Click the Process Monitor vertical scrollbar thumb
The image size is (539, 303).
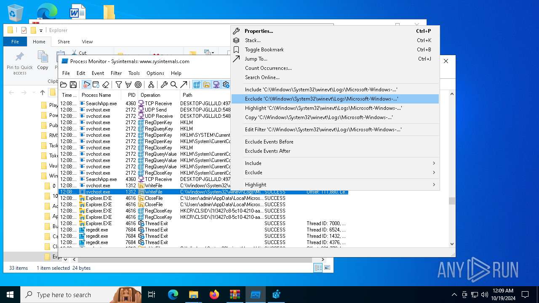pyautogui.click(x=452, y=201)
